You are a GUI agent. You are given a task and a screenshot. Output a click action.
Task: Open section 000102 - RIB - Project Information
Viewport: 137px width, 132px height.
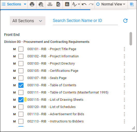coord(53,56)
